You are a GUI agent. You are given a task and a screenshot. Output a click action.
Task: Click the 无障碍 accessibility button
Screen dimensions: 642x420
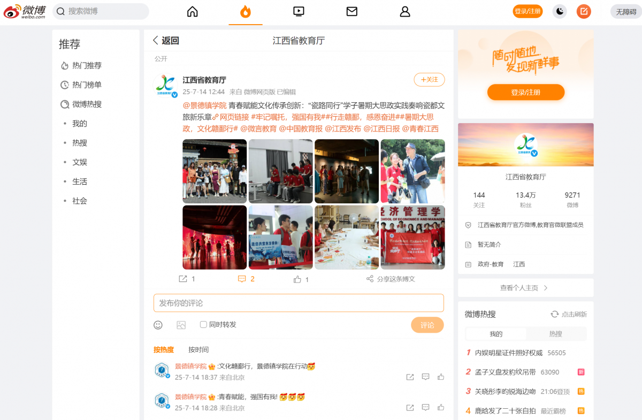pos(626,11)
